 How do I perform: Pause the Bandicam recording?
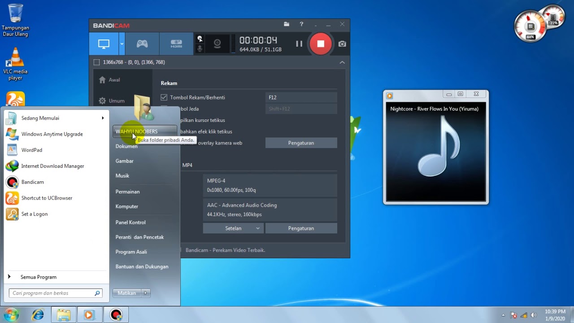[x=299, y=44]
